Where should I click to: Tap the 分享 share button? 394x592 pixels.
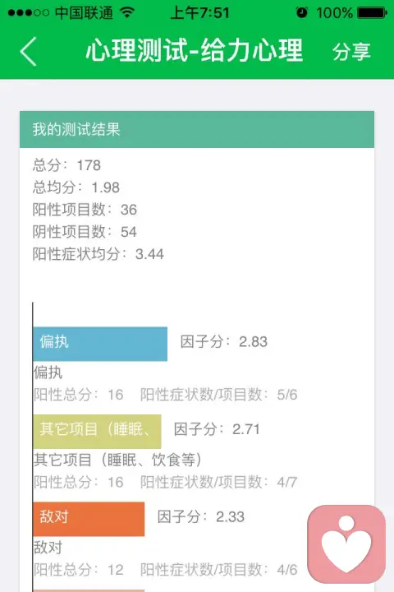point(351,51)
